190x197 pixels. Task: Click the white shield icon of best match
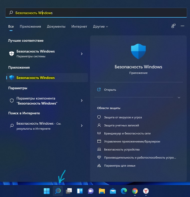(12, 54)
